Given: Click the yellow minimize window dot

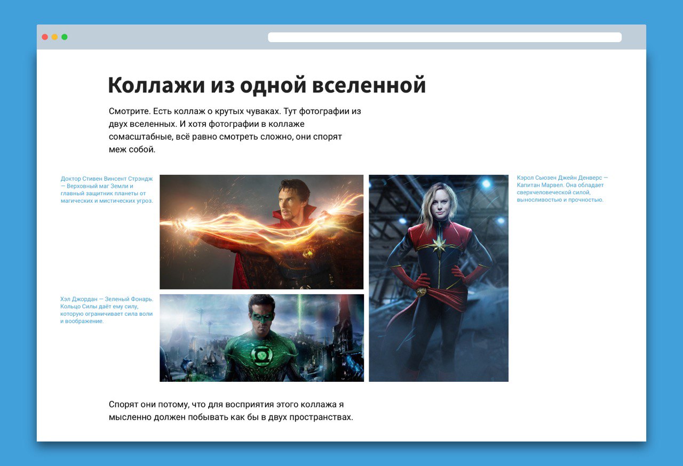Looking at the screenshot, I should pyautogui.click(x=54, y=37).
